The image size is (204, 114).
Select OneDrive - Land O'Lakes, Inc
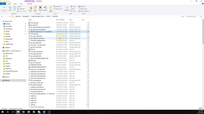pos(13,51)
